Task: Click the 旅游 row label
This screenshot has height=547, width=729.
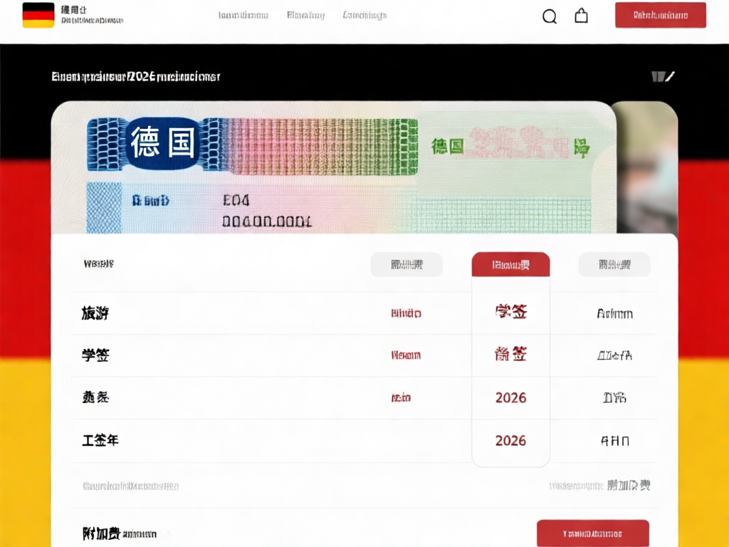Action: tap(95, 313)
